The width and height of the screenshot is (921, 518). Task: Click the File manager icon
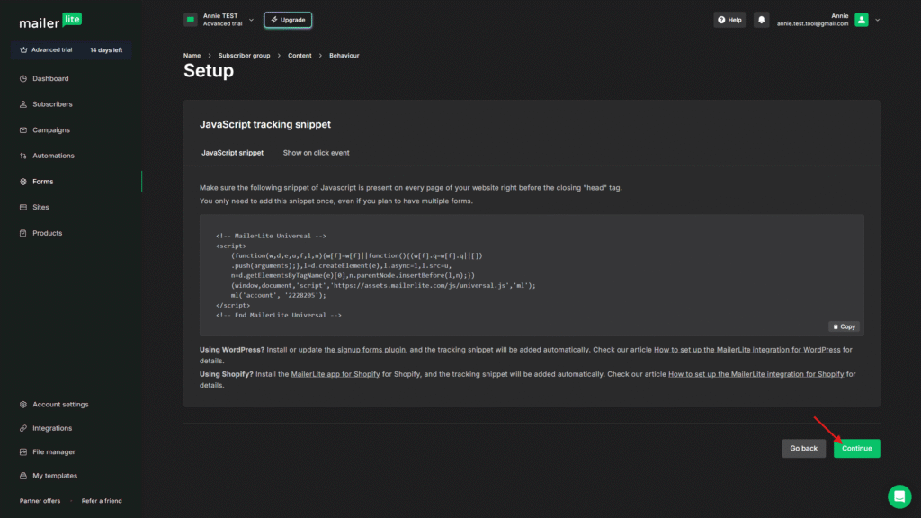[23, 452]
